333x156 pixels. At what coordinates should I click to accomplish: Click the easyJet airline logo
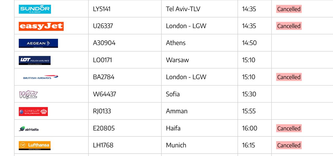point(41,26)
